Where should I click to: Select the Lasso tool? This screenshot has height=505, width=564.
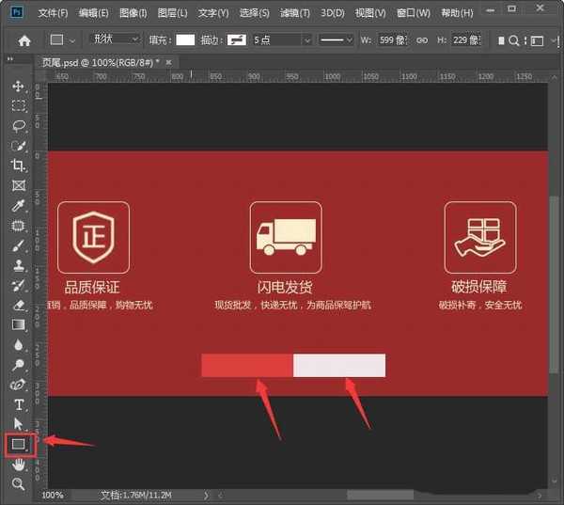click(18, 125)
